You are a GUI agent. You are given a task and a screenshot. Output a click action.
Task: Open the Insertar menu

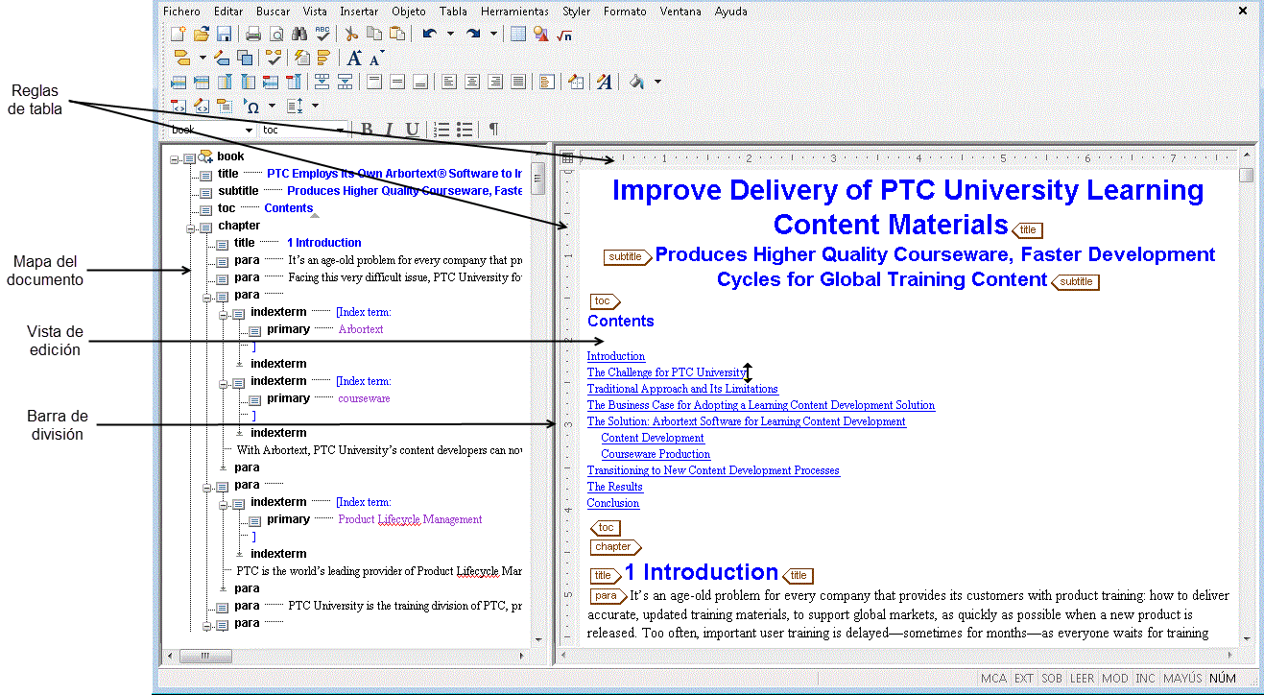[359, 12]
